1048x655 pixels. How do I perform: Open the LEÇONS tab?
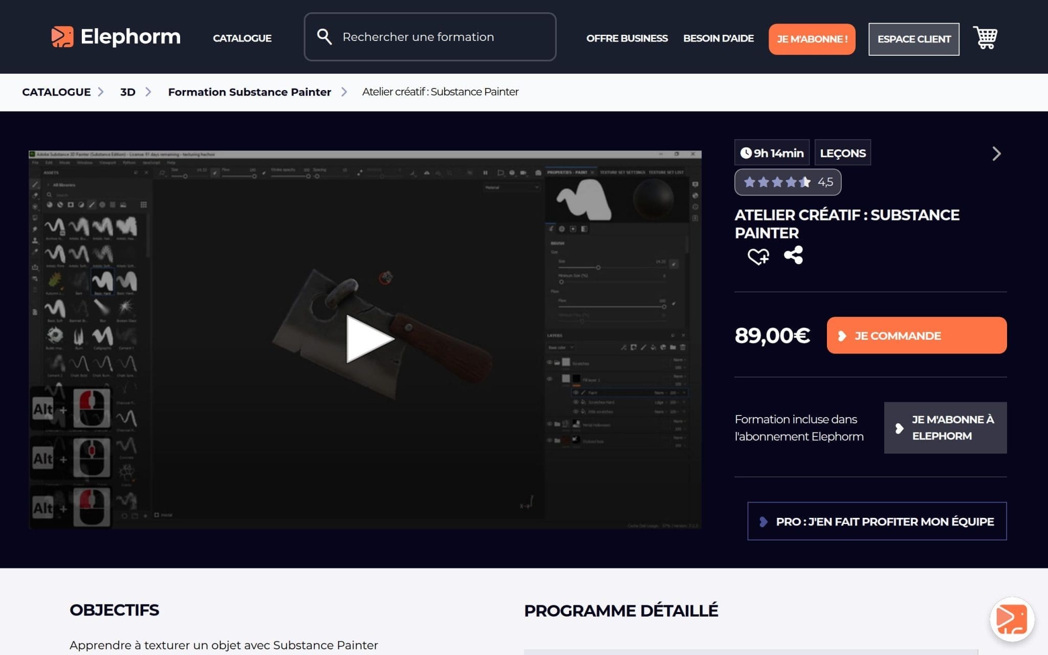(843, 152)
